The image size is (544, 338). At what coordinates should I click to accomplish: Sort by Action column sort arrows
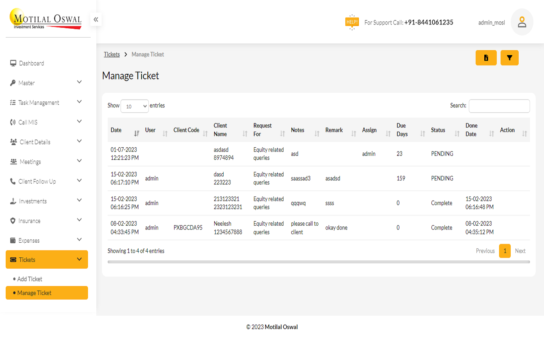pos(524,133)
